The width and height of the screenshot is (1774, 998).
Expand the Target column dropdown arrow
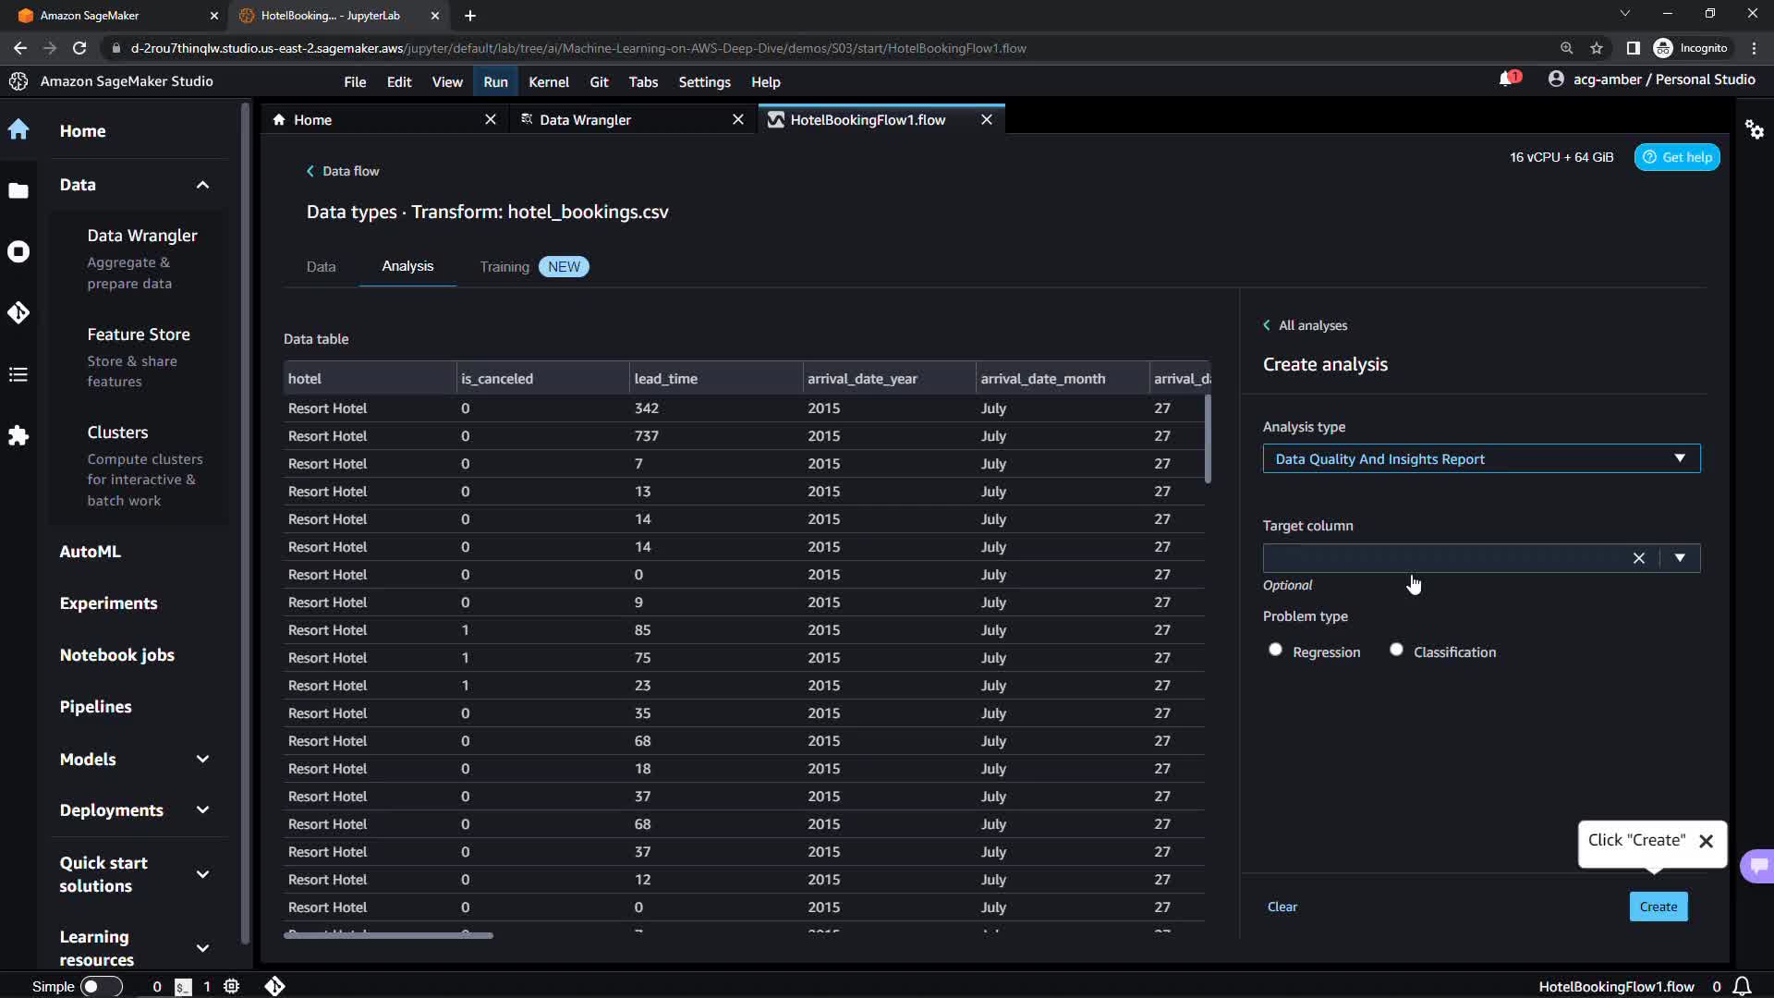tap(1680, 558)
